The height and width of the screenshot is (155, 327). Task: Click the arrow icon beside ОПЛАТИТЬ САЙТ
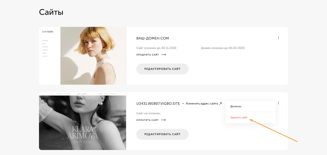[x=163, y=120]
